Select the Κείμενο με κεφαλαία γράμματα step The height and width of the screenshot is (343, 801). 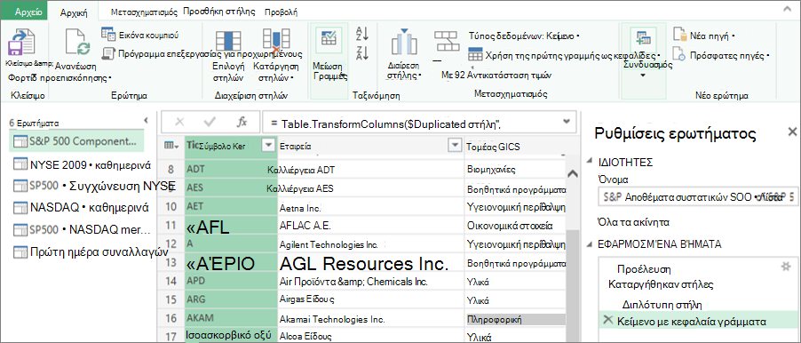[697, 321]
